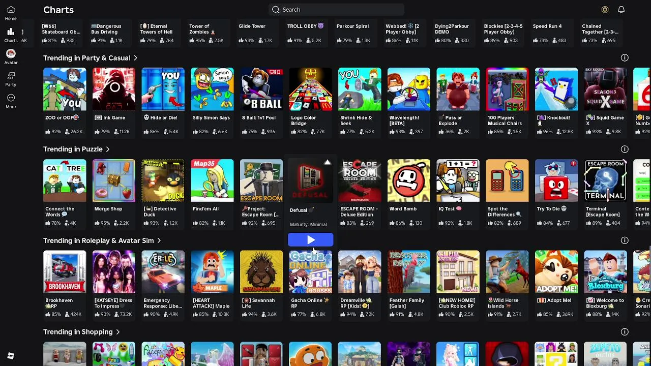Open Terminal [Escape Room] thumbnail
Screen dimensions: 651x366
pos(605,180)
